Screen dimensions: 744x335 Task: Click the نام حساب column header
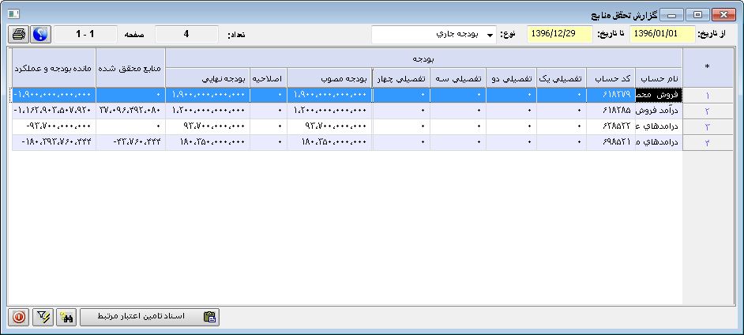point(659,77)
